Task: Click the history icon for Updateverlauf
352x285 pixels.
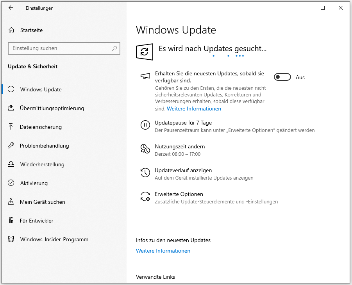Action: pos(145,173)
